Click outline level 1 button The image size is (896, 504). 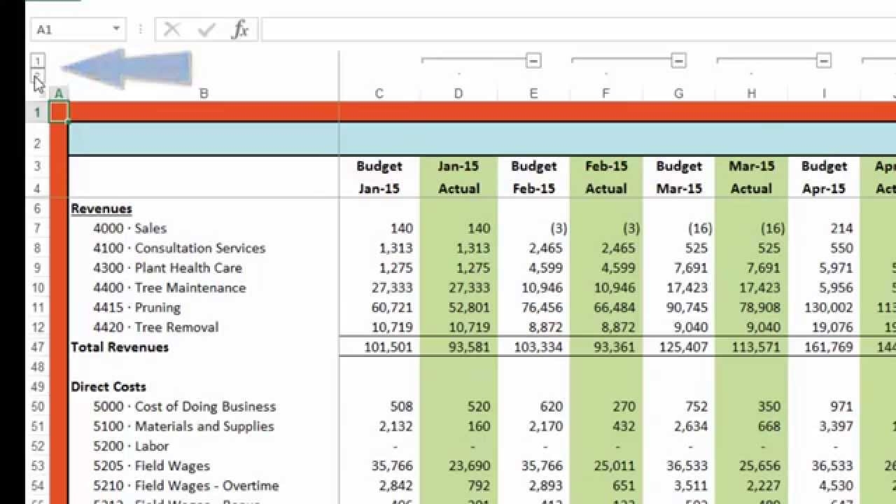point(38,61)
